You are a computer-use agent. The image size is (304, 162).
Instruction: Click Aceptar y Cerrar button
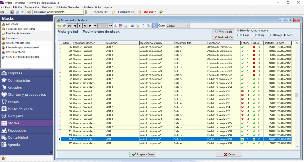[x=142, y=154]
